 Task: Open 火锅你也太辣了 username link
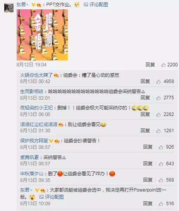pos(36,75)
